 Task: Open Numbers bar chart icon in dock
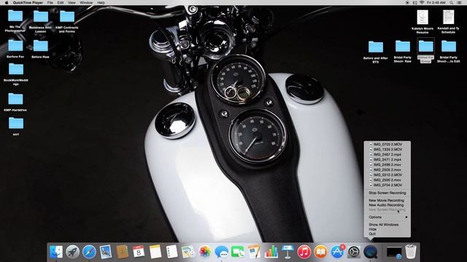tap(271, 252)
